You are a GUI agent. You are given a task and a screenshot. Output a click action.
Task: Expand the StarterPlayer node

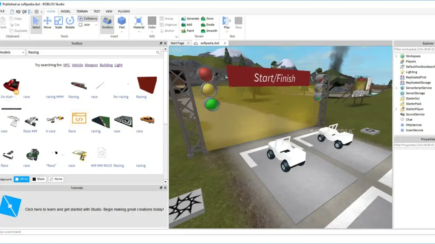coord(396,109)
